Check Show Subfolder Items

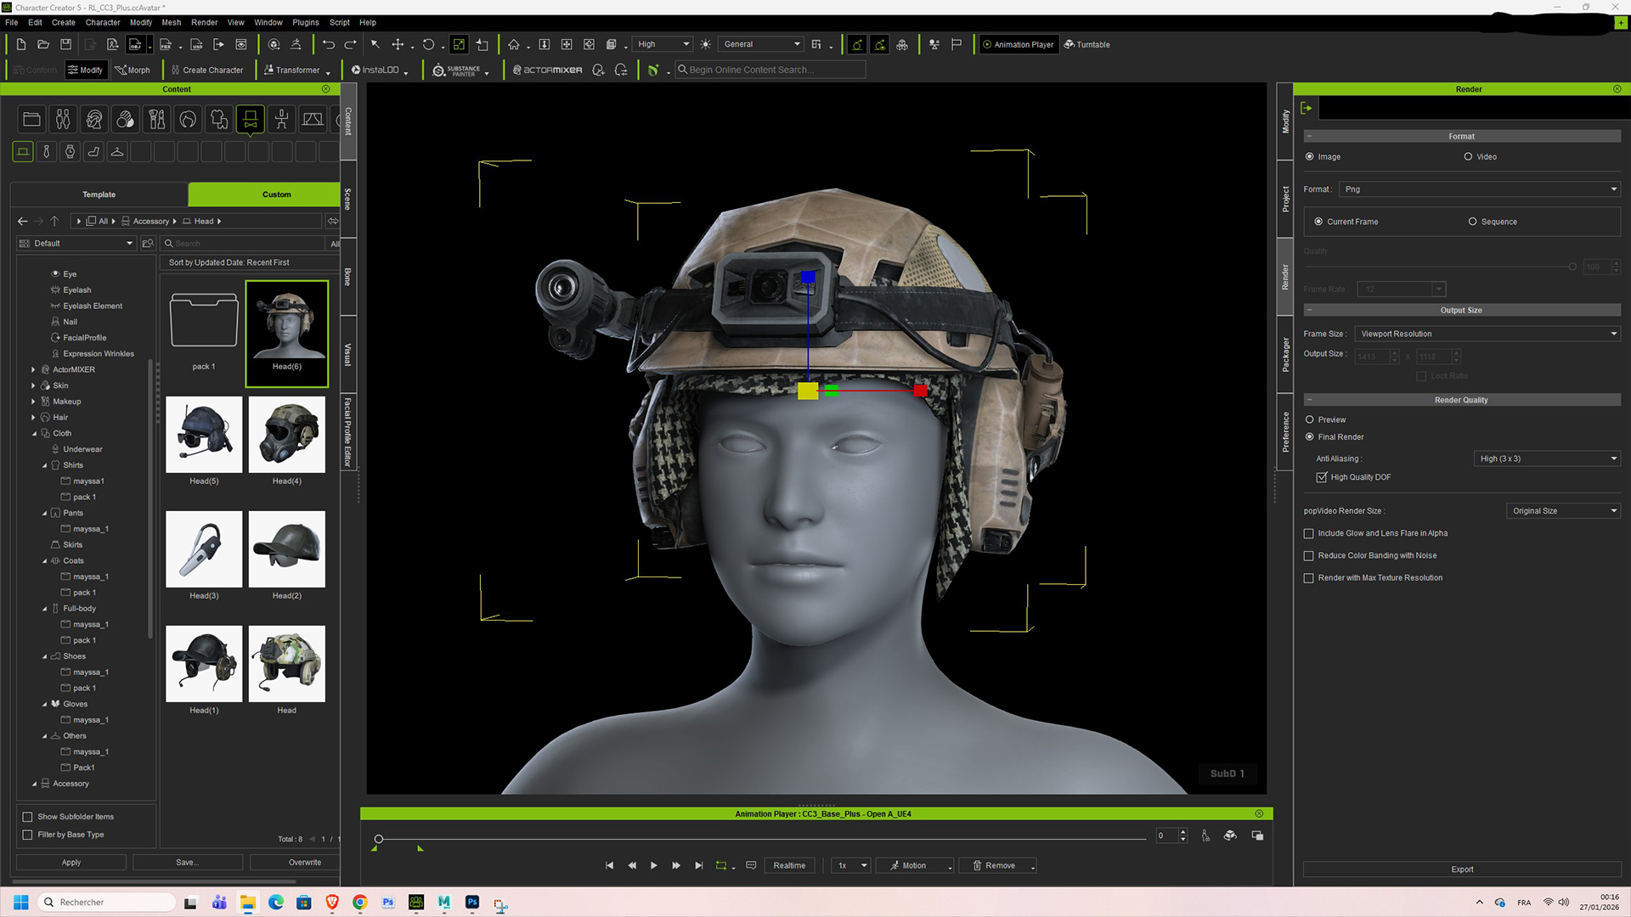click(27, 817)
